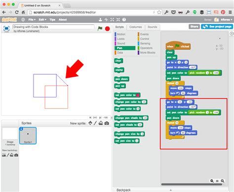234x192 pixels.
Task: Zoom out scripts area with the magnifier icon
Action: pyautogui.click(x=212, y=181)
